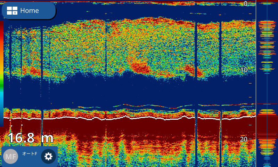The width and height of the screenshot is (278, 167).
Task: Click the A-scope display strip
Action: pyautogui.click(x=267, y=83)
